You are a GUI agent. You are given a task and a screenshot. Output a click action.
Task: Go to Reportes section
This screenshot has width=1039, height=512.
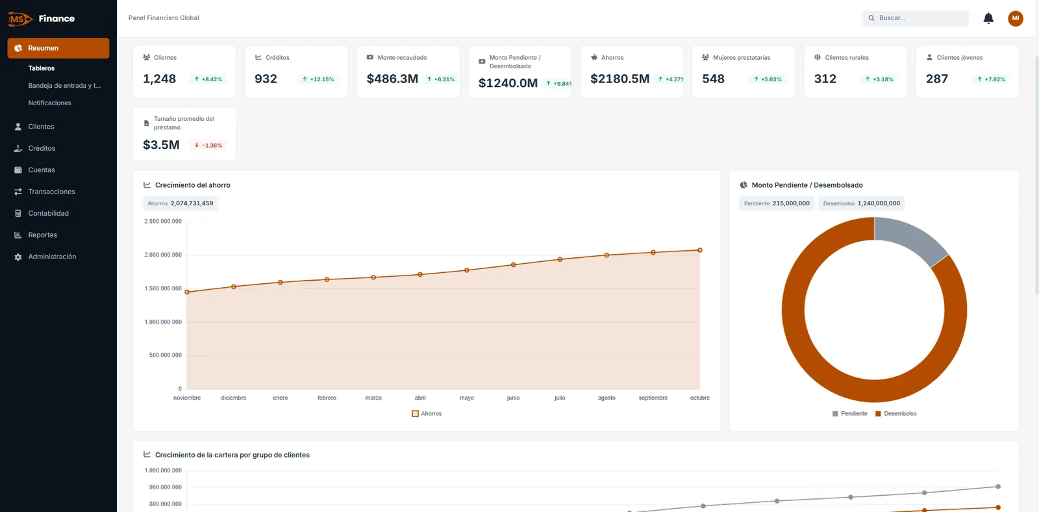(42, 235)
